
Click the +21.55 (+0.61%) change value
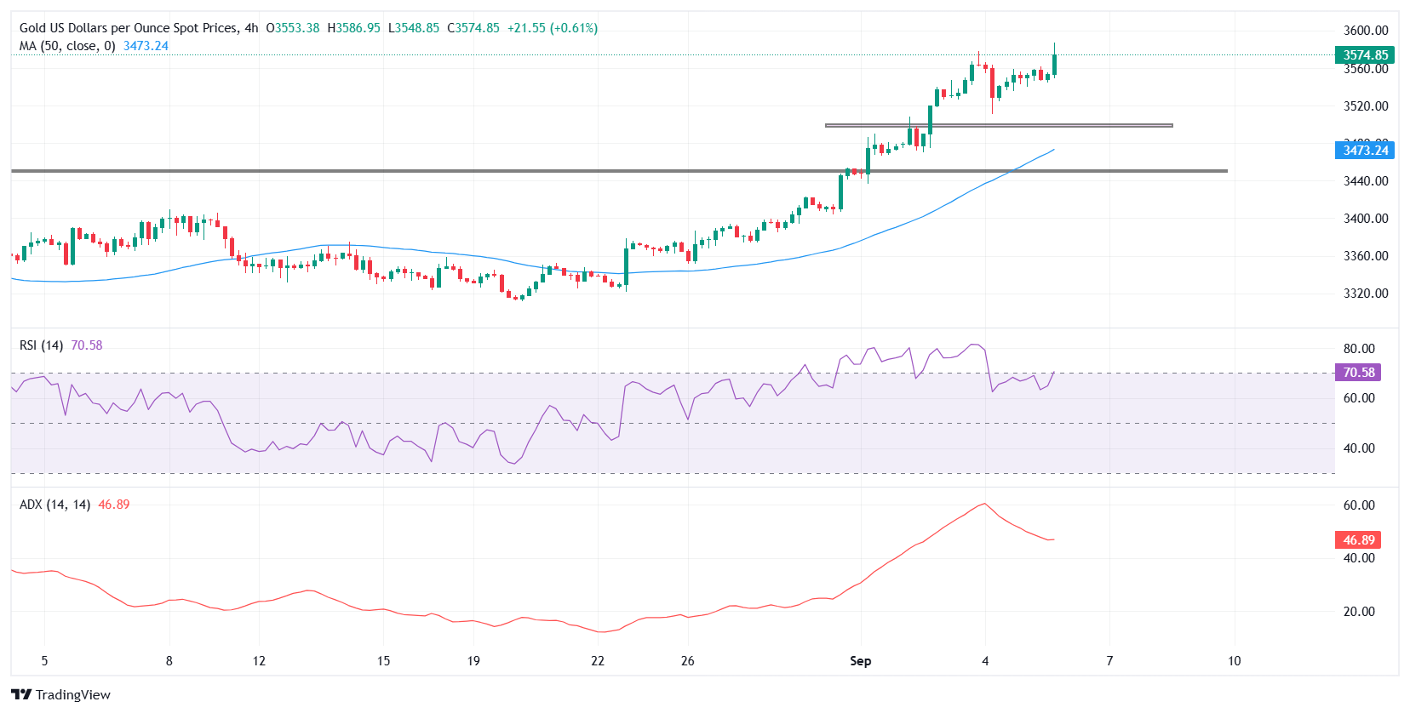click(552, 28)
